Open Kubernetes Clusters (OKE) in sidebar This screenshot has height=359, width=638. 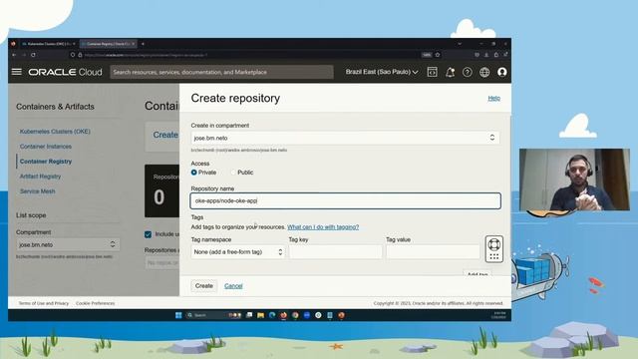55,132
